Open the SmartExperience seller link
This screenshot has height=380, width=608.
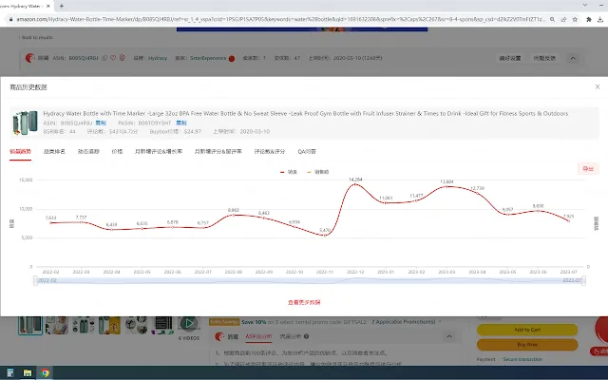[x=208, y=58]
